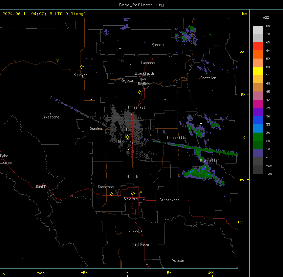
Task: Click the Lacombe label
Action: 148,63
